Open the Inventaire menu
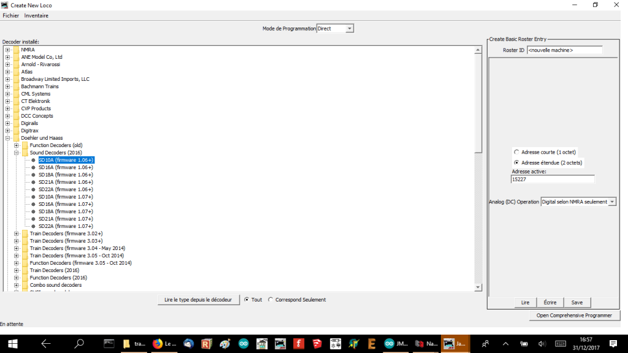The image size is (628, 353). (36, 15)
